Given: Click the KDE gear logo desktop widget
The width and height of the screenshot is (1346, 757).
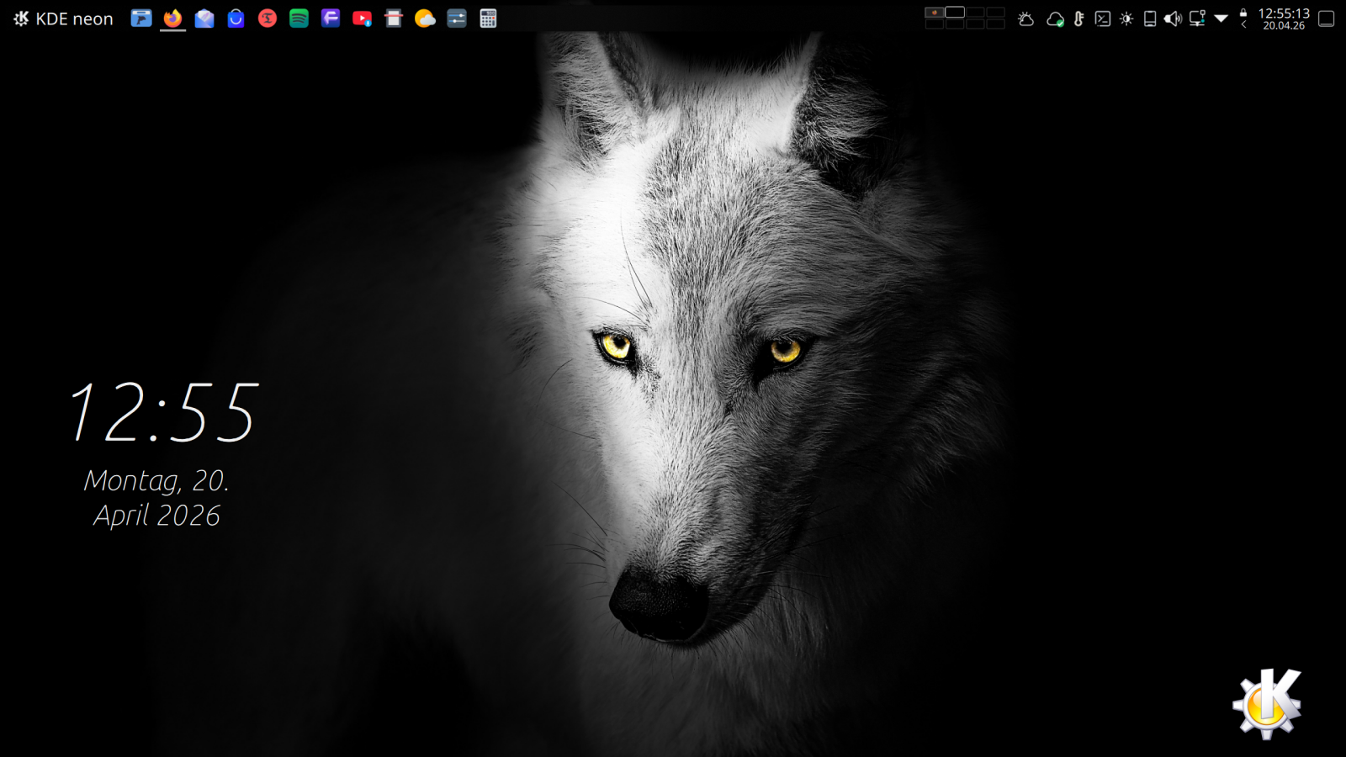Looking at the screenshot, I should [1267, 704].
